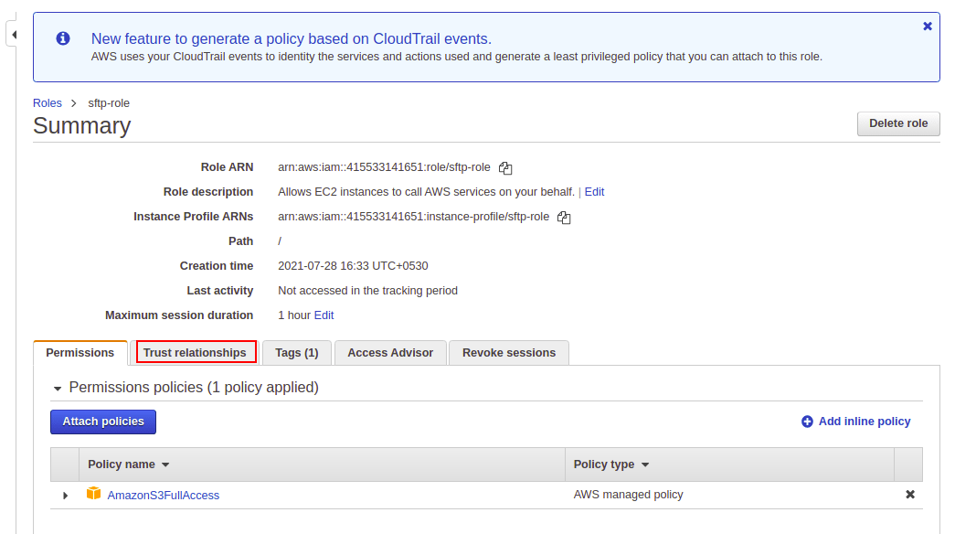Copy the Instance Profile ARN
This screenshot has height=534, width=955.
point(564,218)
